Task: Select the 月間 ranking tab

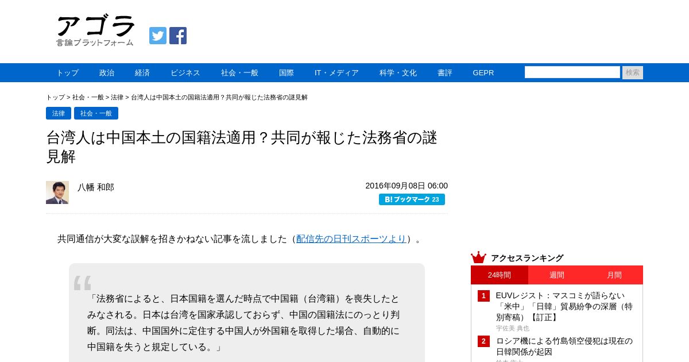Action: (614, 275)
